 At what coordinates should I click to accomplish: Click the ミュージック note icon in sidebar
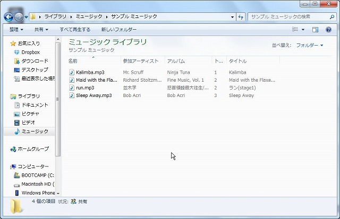click(x=16, y=132)
